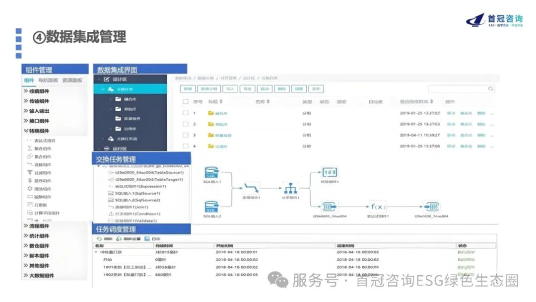
Task: Select the SQL输入1 node icon on canvas
Action: click(x=211, y=172)
